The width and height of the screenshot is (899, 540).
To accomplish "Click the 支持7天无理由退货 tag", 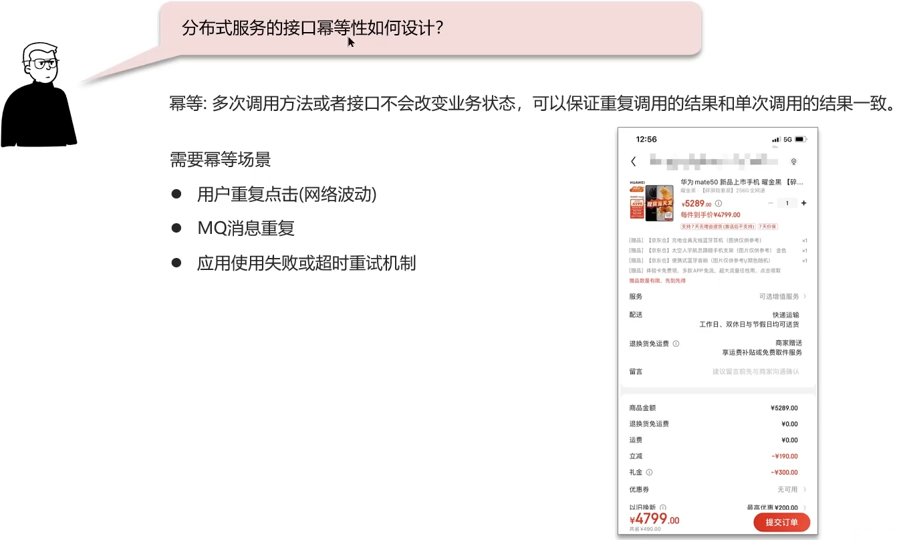I will [718, 227].
